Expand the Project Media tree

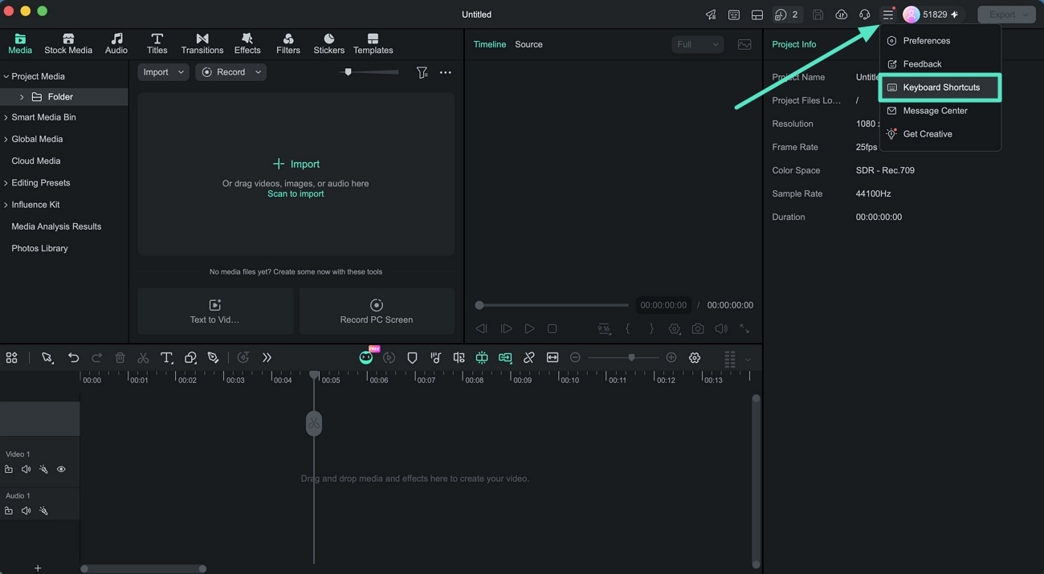(x=6, y=76)
